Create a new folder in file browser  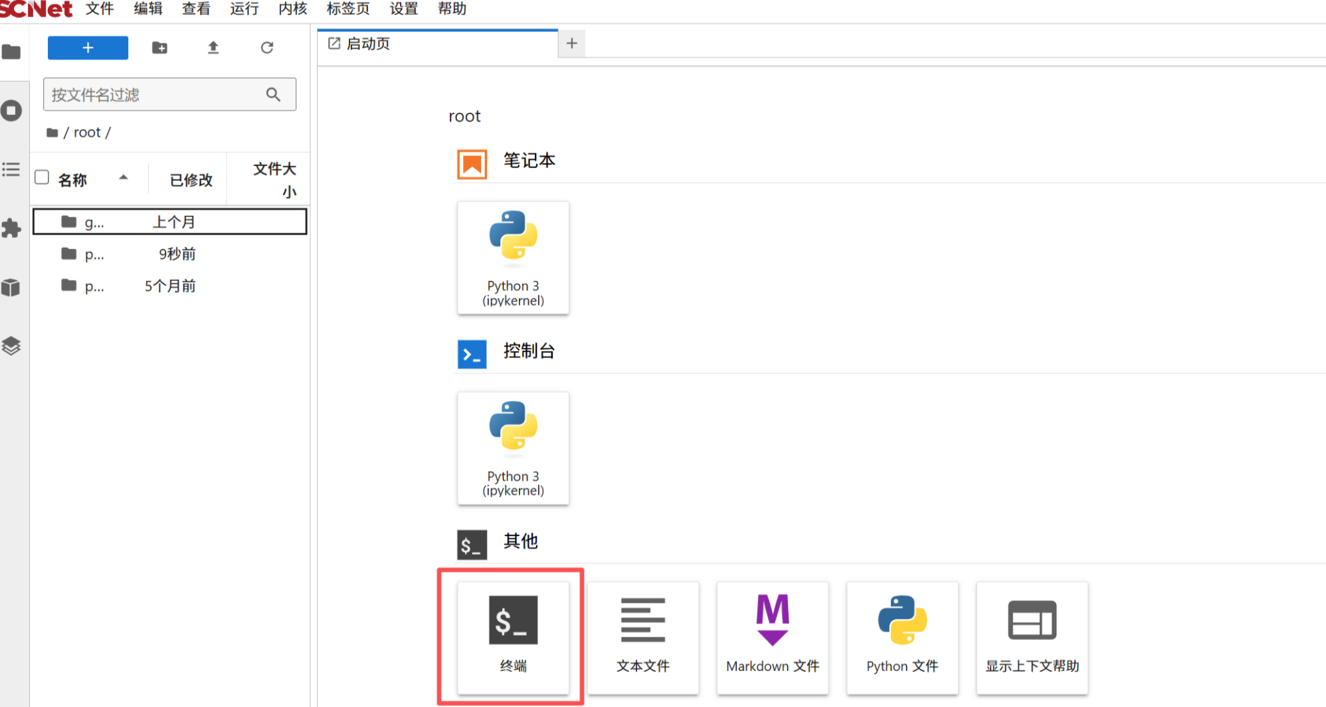(159, 48)
